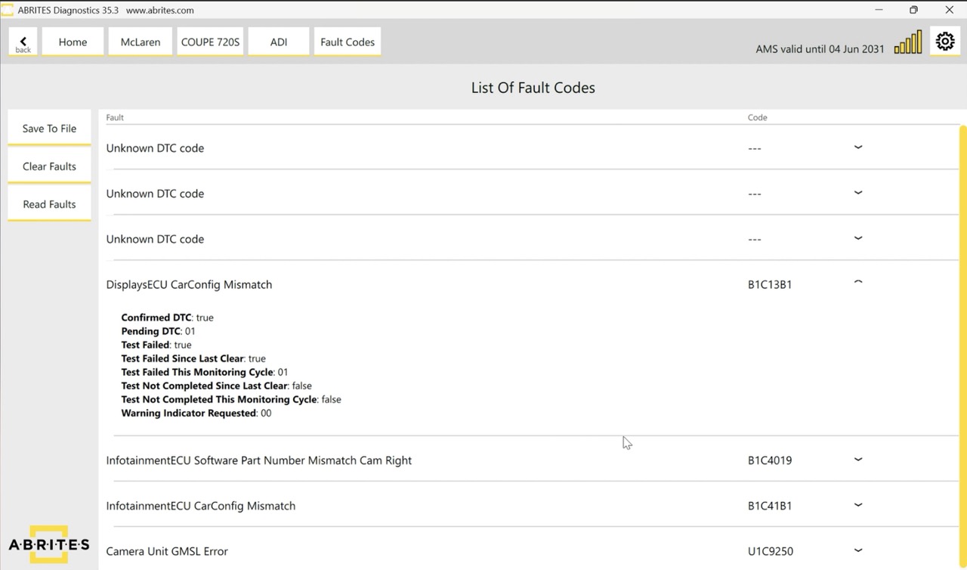The image size is (967, 570).
Task: Click the Software Part Number Mismatch Cam Right title
Action: coord(259,460)
